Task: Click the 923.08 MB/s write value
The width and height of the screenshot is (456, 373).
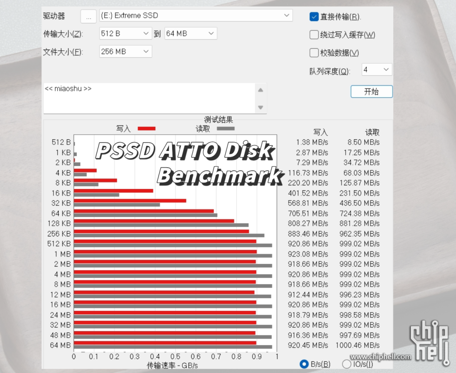Action: [x=308, y=254]
